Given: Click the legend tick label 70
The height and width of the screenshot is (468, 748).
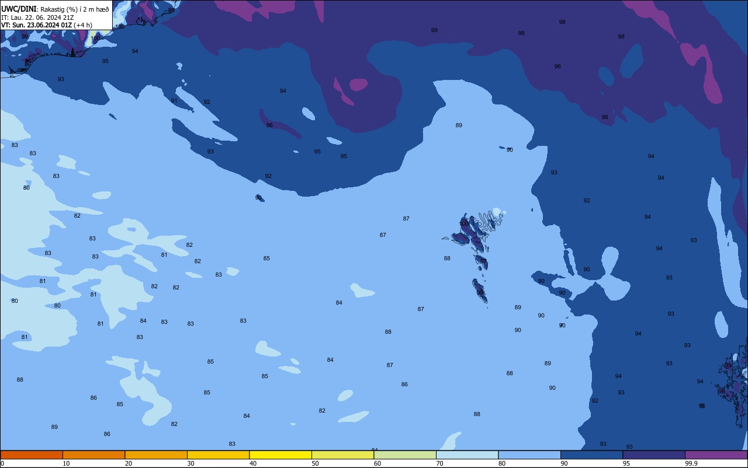Looking at the screenshot, I should coord(439,463).
